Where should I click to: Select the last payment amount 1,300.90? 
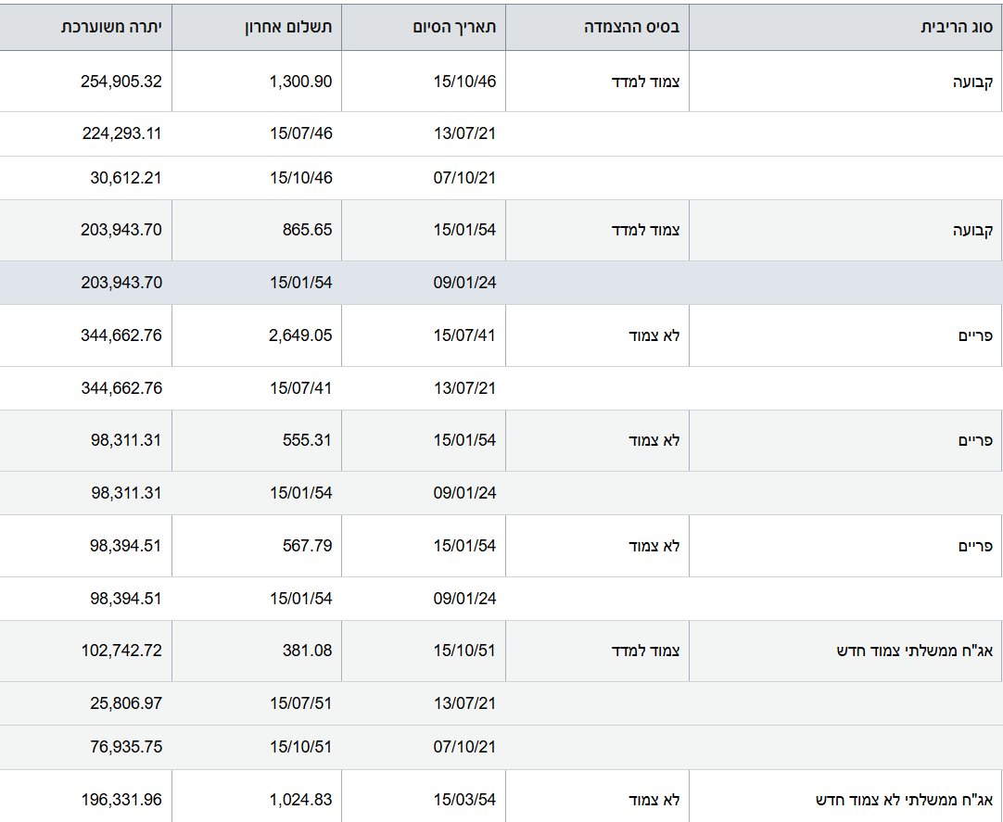(300, 82)
